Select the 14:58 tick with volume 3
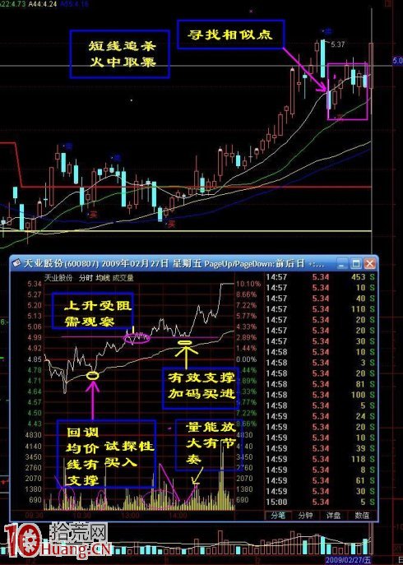The image size is (403, 565). 321,363
